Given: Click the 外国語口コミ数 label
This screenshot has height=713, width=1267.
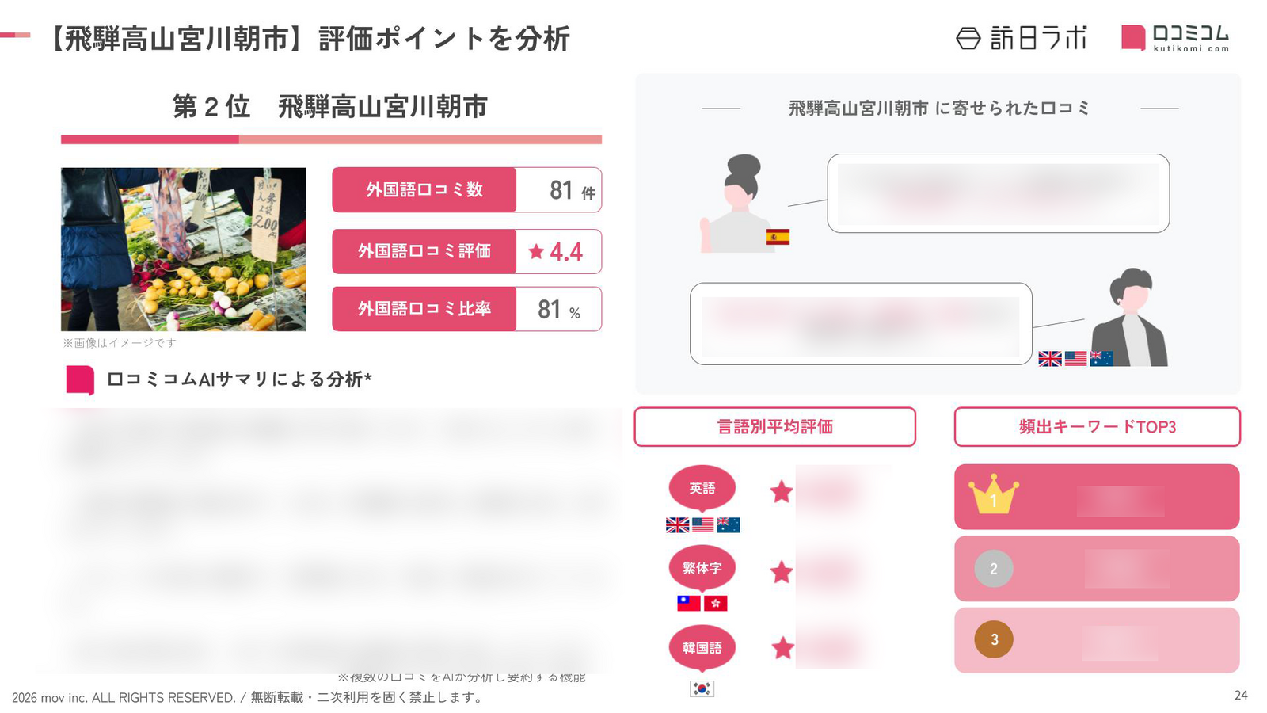Looking at the screenshot, I should [x=424, y=190].
